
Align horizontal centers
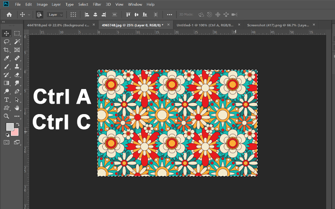(x=95, y=15)
